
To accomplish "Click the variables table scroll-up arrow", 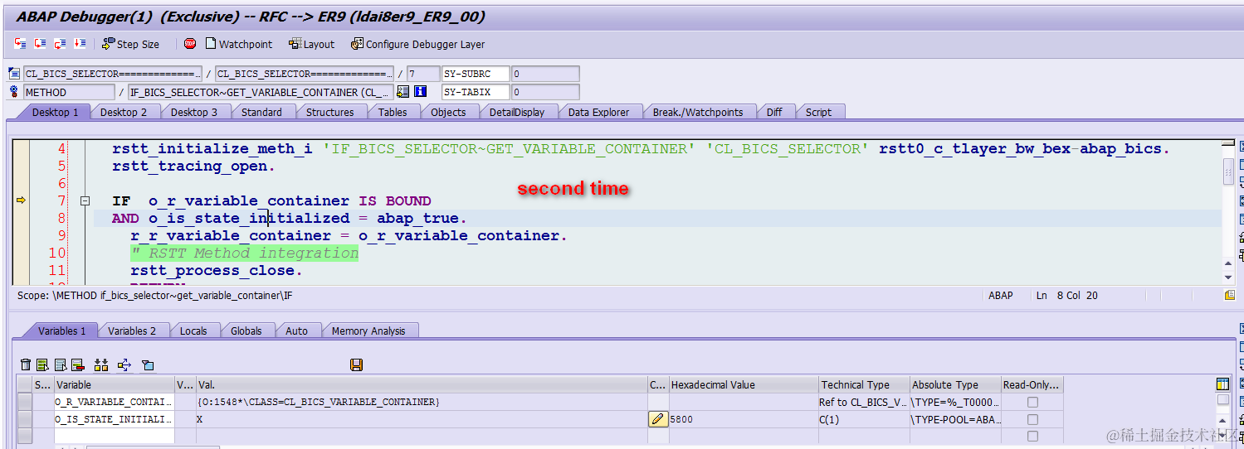I will (x=1223, y=420).
